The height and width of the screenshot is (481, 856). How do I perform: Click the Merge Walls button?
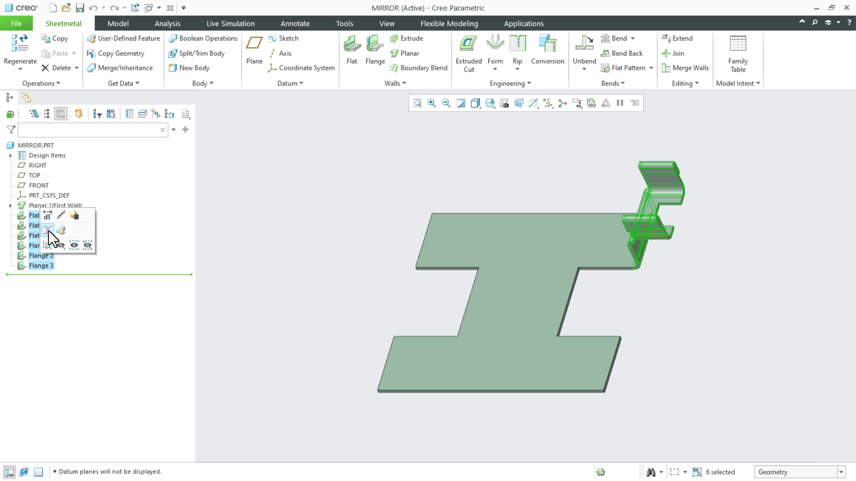(685, 68)
